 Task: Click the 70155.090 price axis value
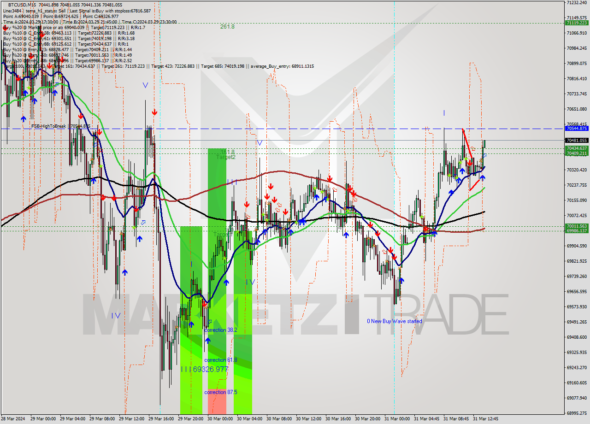(577, 200)
